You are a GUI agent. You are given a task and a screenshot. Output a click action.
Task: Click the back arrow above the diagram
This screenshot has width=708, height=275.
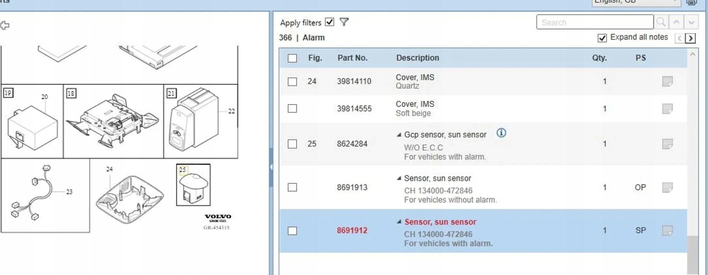point(5,25)
